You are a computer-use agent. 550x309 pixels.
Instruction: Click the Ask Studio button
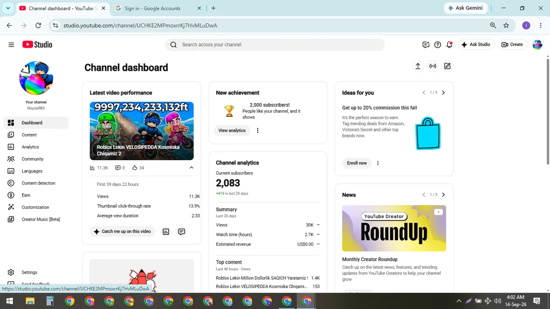click(x=476, y=44)
